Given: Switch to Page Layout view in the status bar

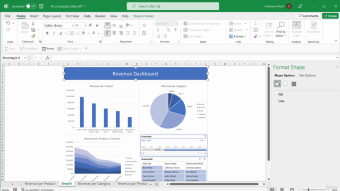Looking at the screenshot, I should pos(282,189).
